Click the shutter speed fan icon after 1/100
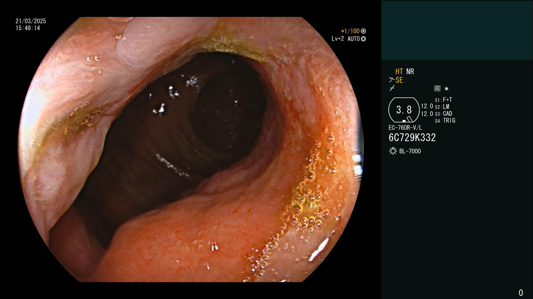Screen dimensions: 533x299 pos(363,31)
